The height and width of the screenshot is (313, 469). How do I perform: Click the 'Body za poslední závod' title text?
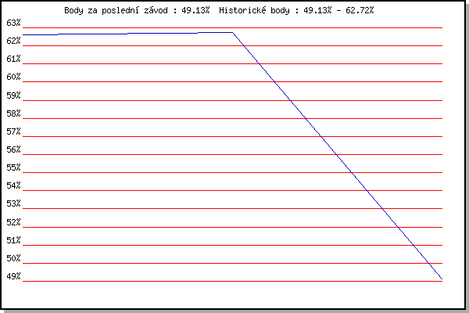(116, 10)
